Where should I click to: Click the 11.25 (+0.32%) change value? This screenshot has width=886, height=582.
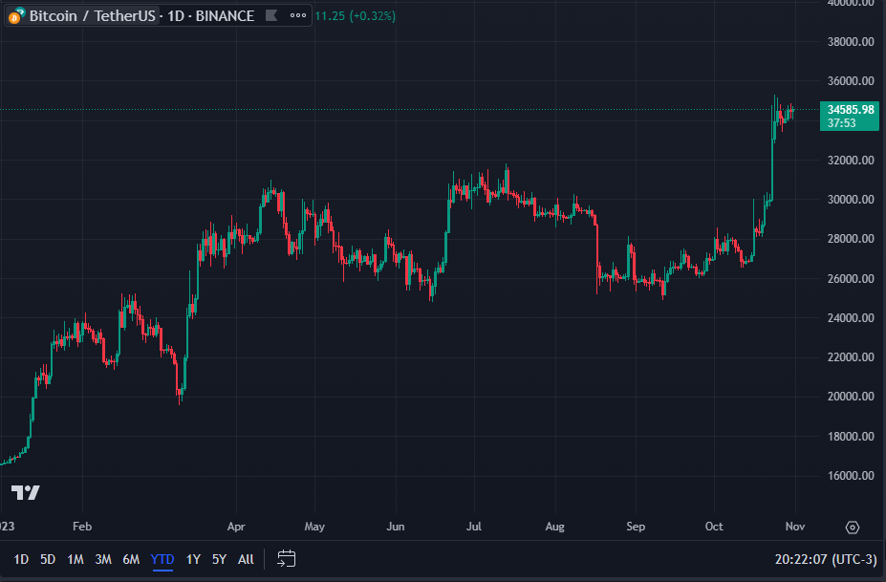(x=355, y=16)
